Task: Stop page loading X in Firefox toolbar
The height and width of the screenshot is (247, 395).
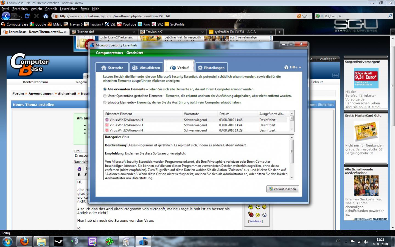Action: coord(37,16)
